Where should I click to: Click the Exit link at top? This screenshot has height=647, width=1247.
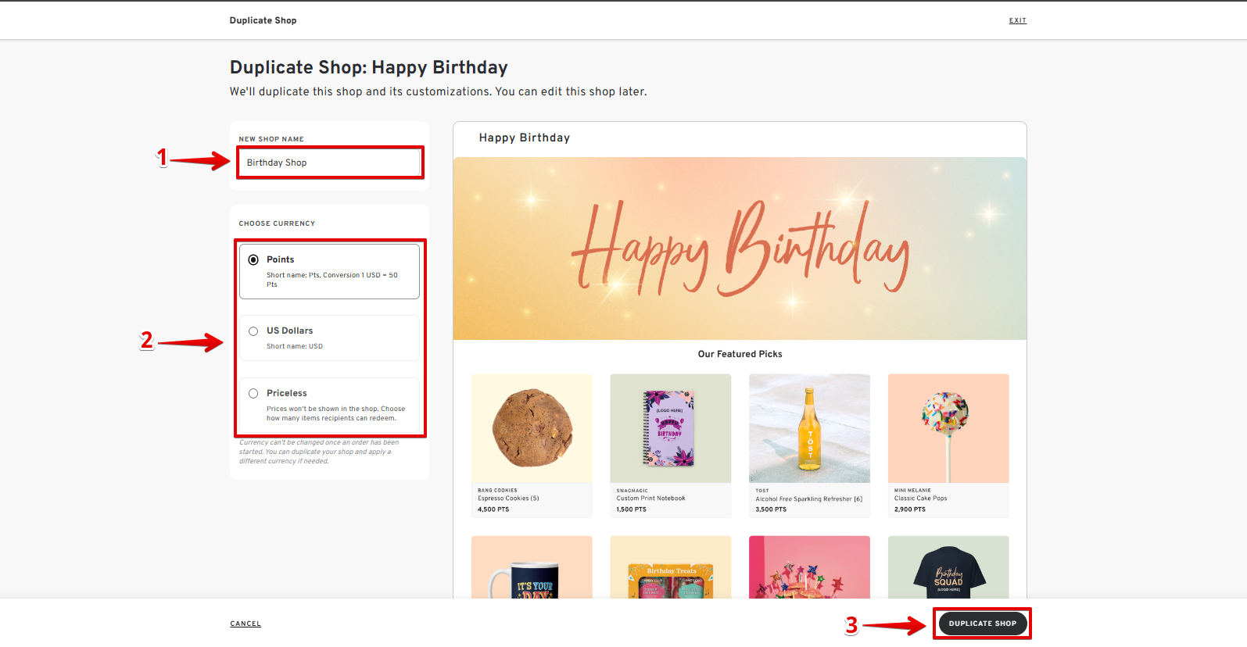click(x=1017, y=20)
